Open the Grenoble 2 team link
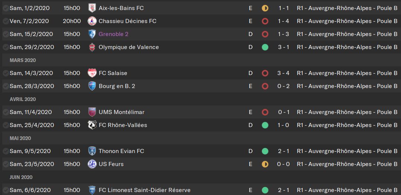The width and height of the screenshot is (401, 195). (114, 34)
